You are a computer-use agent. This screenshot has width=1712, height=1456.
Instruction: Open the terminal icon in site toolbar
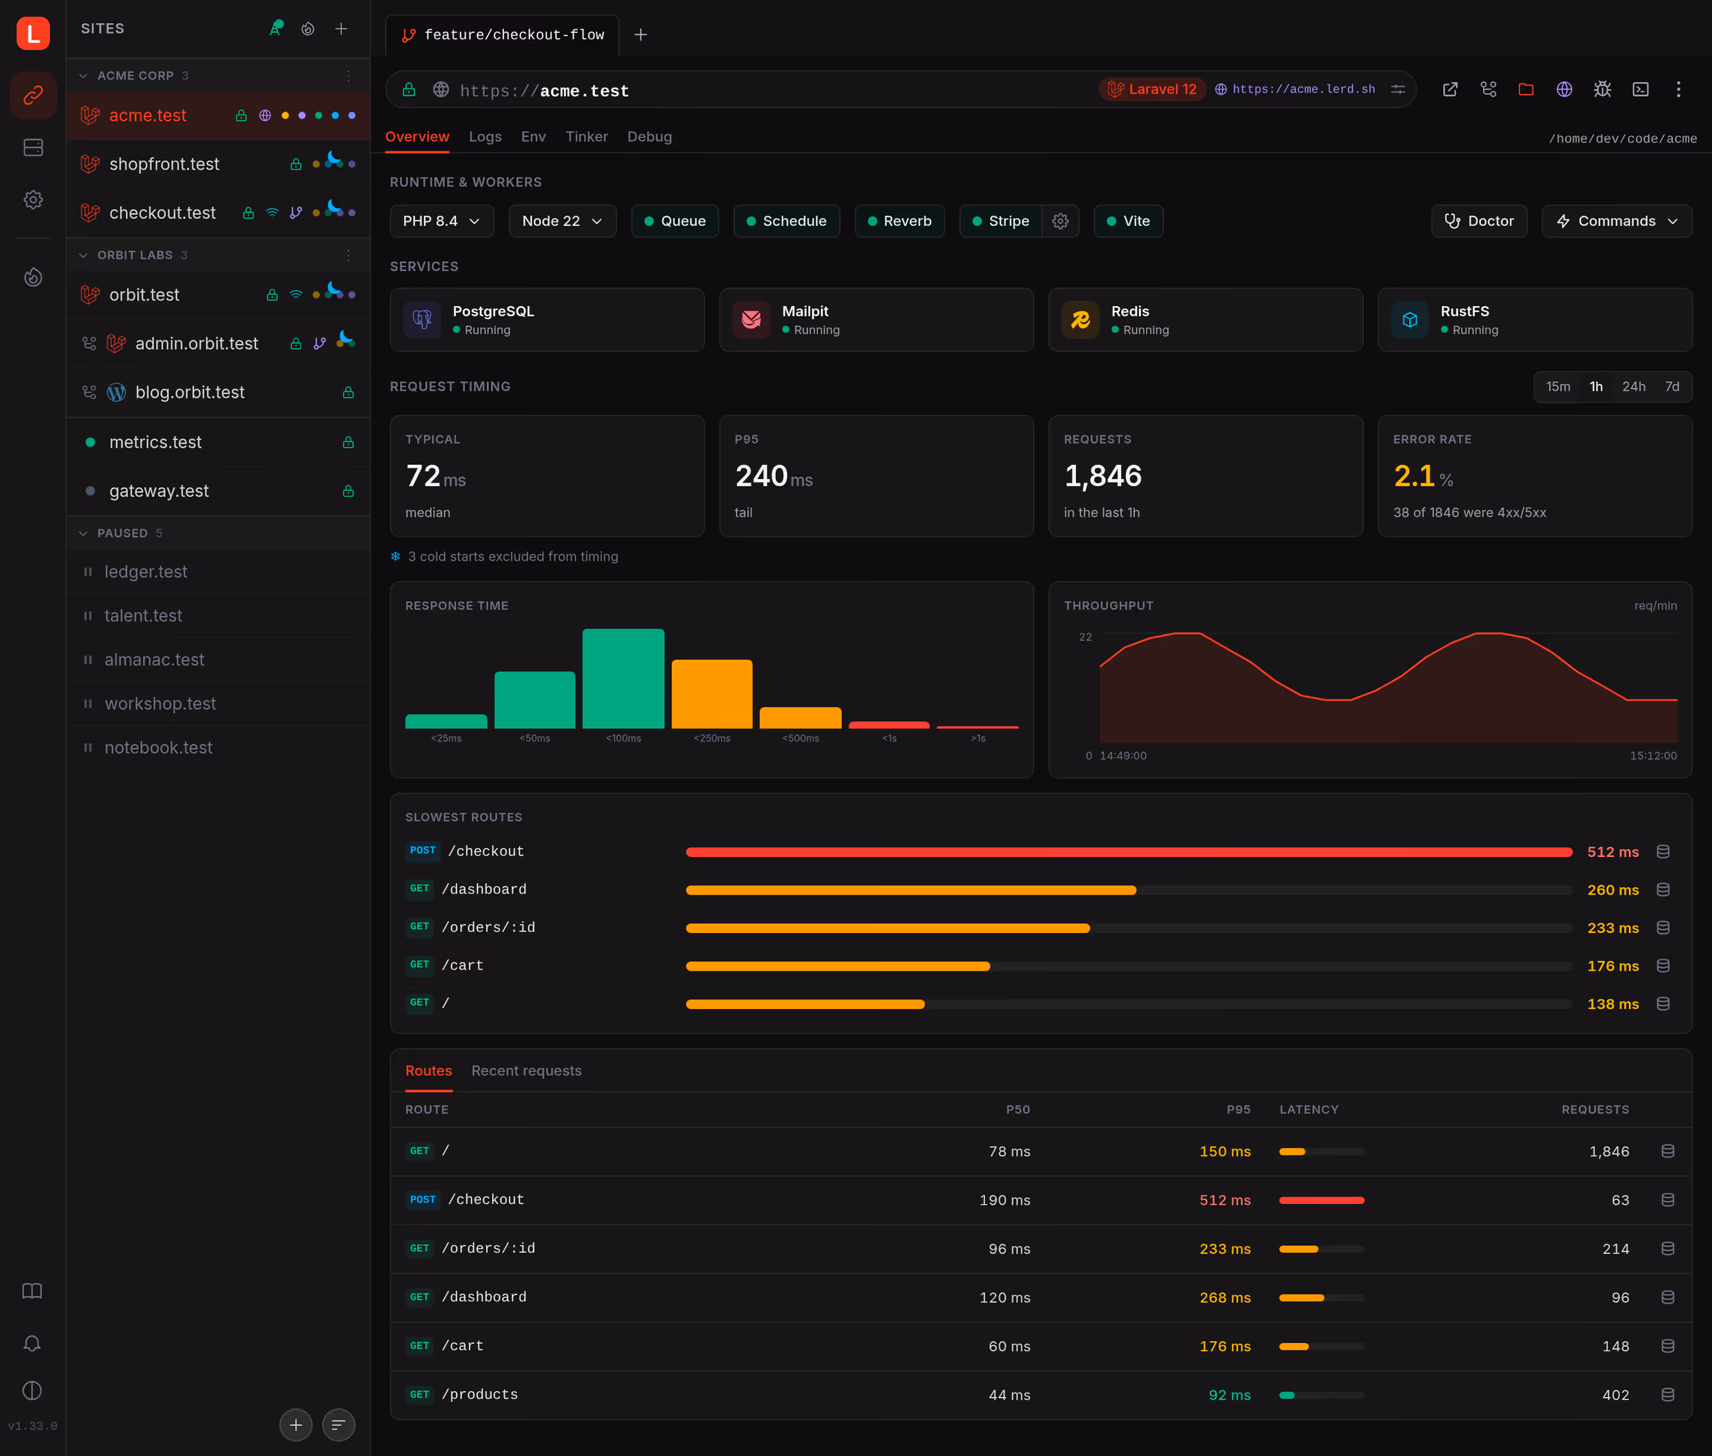click(x=1640, y=89)
